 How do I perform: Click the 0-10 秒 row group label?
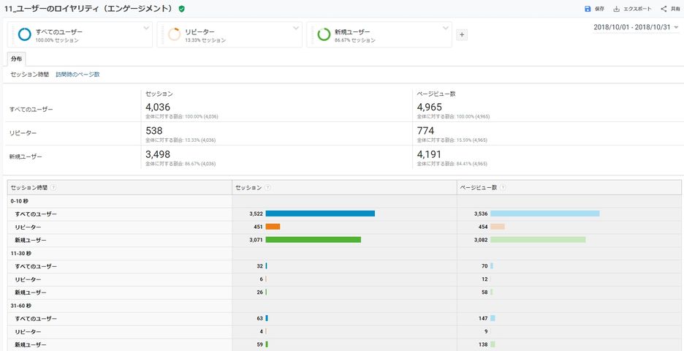pos(20,201)
